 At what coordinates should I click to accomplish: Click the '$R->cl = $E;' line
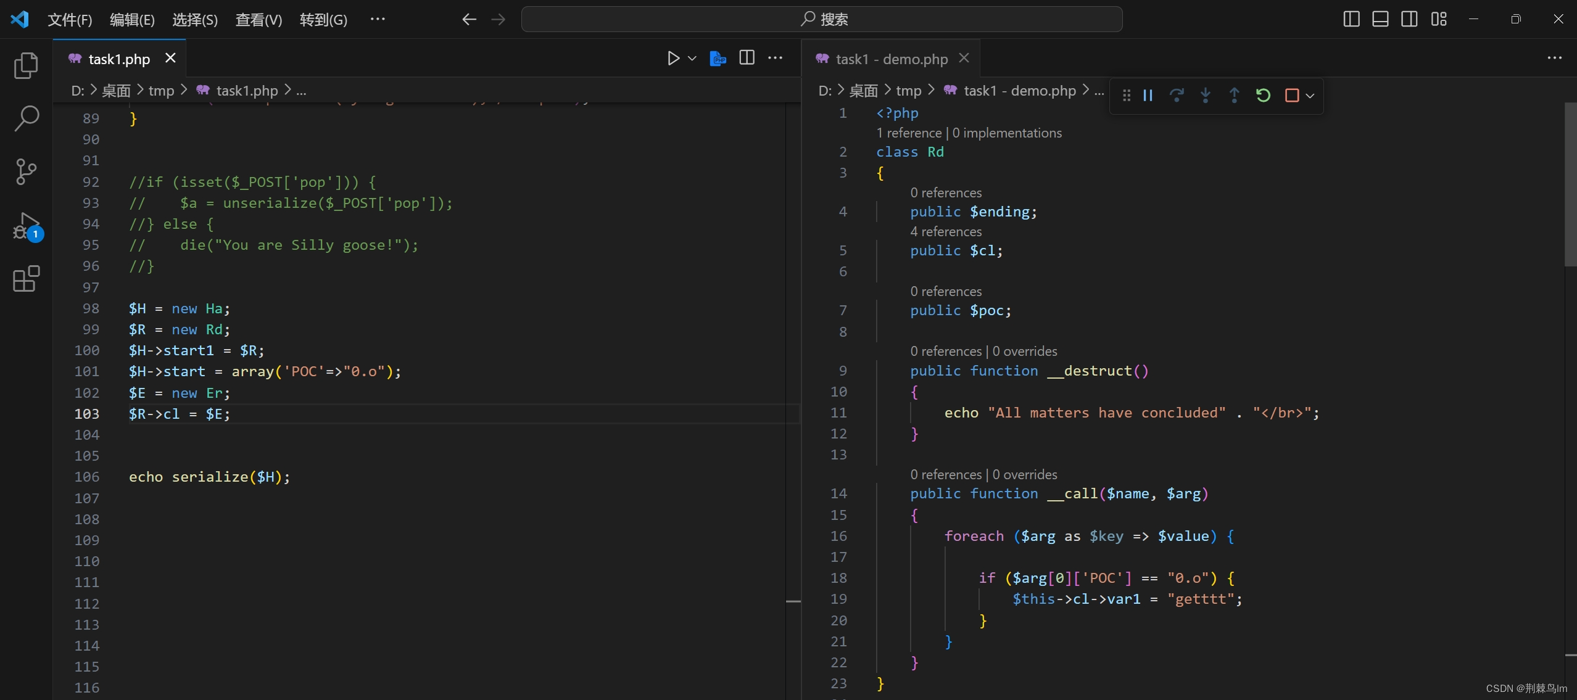pos(179,414)
